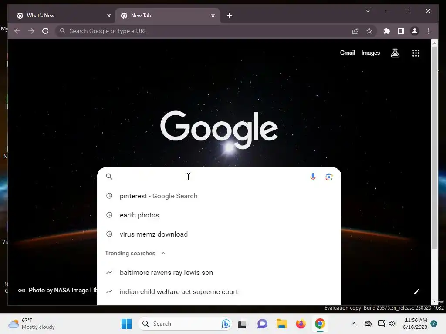The image size is (446, 334).
Task: Click the page vertical scrollbar thumb
Action: point(434,148)
